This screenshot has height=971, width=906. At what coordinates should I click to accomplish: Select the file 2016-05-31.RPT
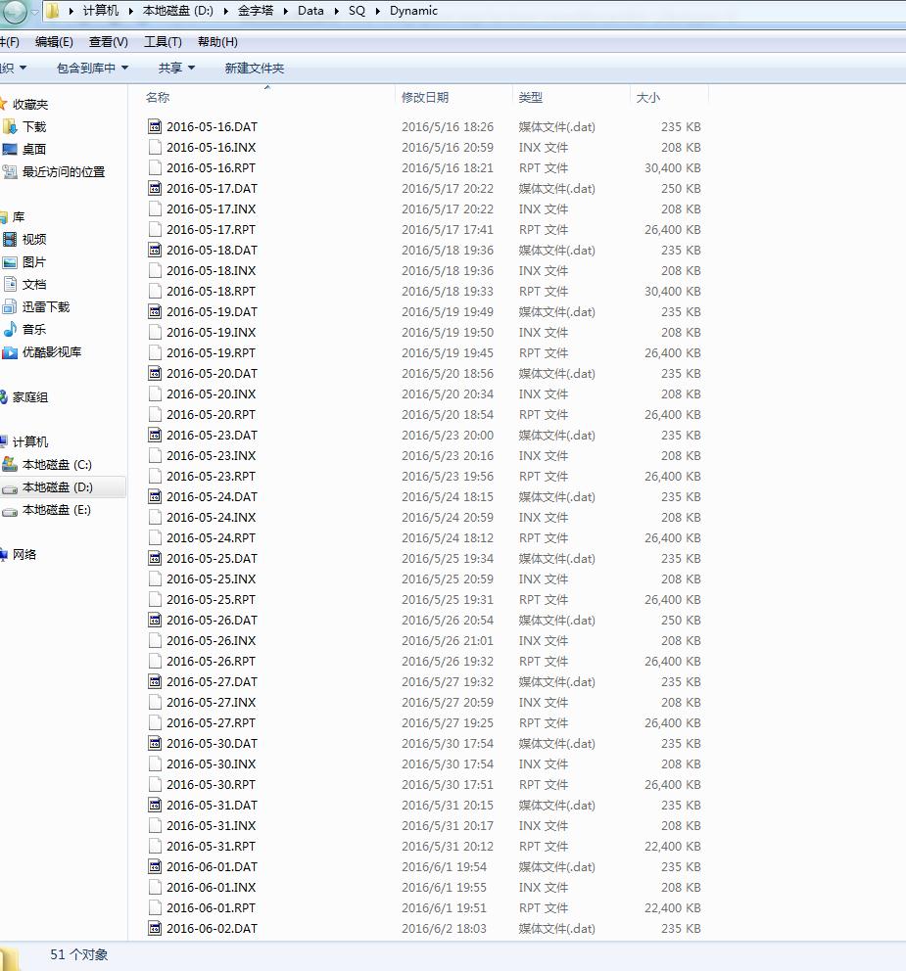pyautogui.click(x=211, y=846)
